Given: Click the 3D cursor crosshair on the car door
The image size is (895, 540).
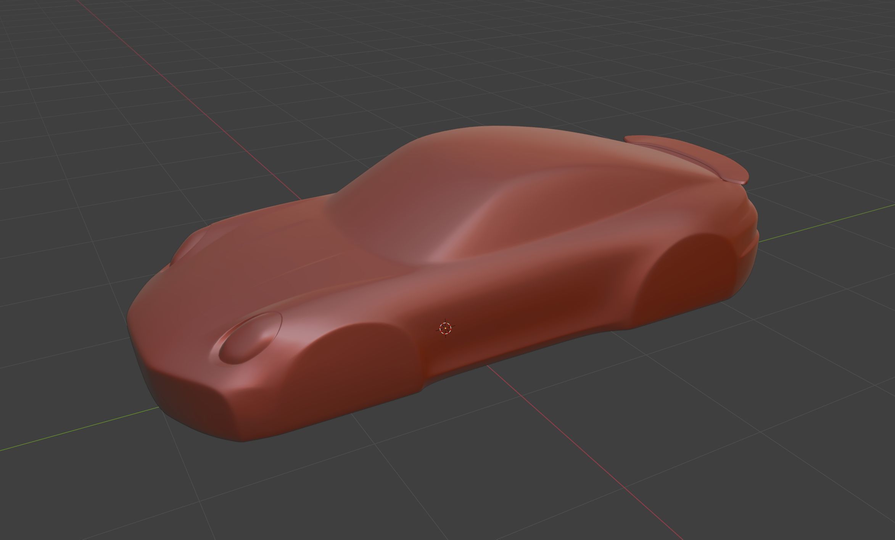Looking at the screenshot, I should (445, 328).
